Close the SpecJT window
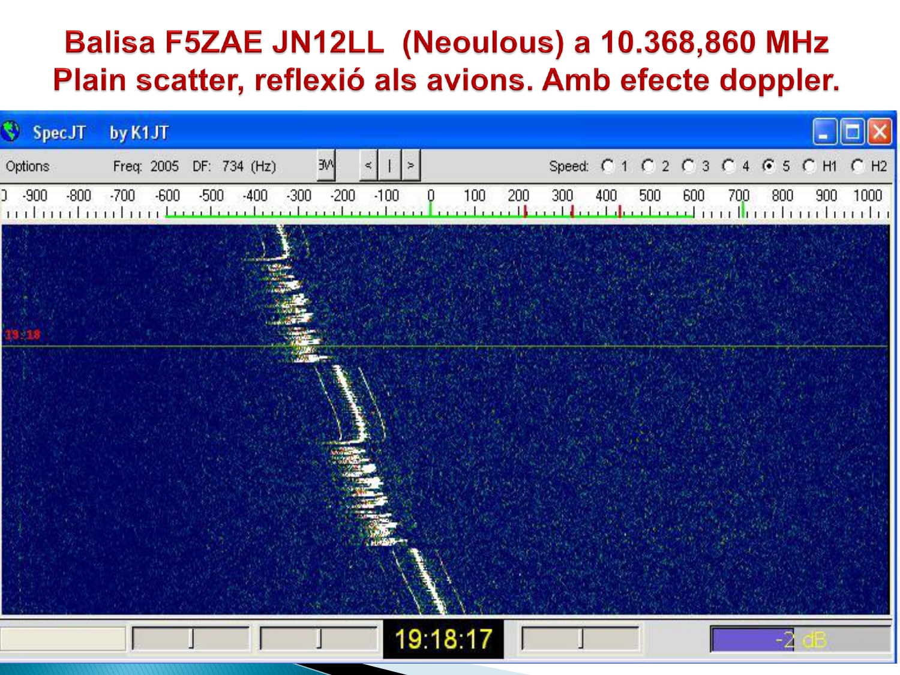This screenshot has height=675, width=900. (x=880, y=132)
